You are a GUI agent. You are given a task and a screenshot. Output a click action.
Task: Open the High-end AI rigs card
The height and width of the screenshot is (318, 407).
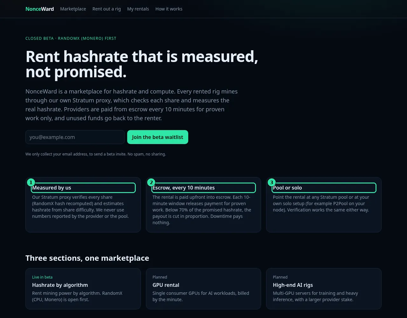click(324, 289)
